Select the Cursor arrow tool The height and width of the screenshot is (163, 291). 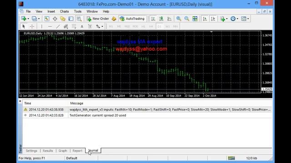24,26
